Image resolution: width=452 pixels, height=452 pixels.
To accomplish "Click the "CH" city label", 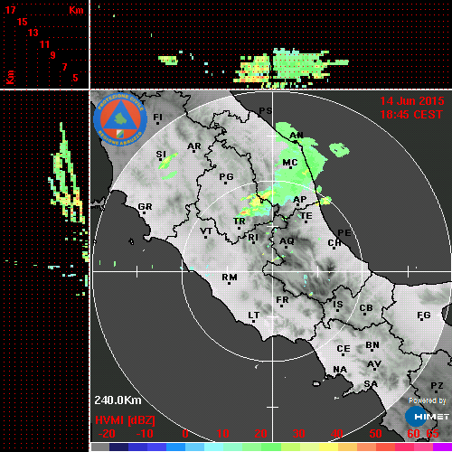I will click(x=334, y=242).
